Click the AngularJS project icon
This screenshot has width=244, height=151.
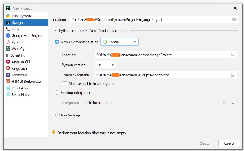pyautogui.click(x=8, y=68)
